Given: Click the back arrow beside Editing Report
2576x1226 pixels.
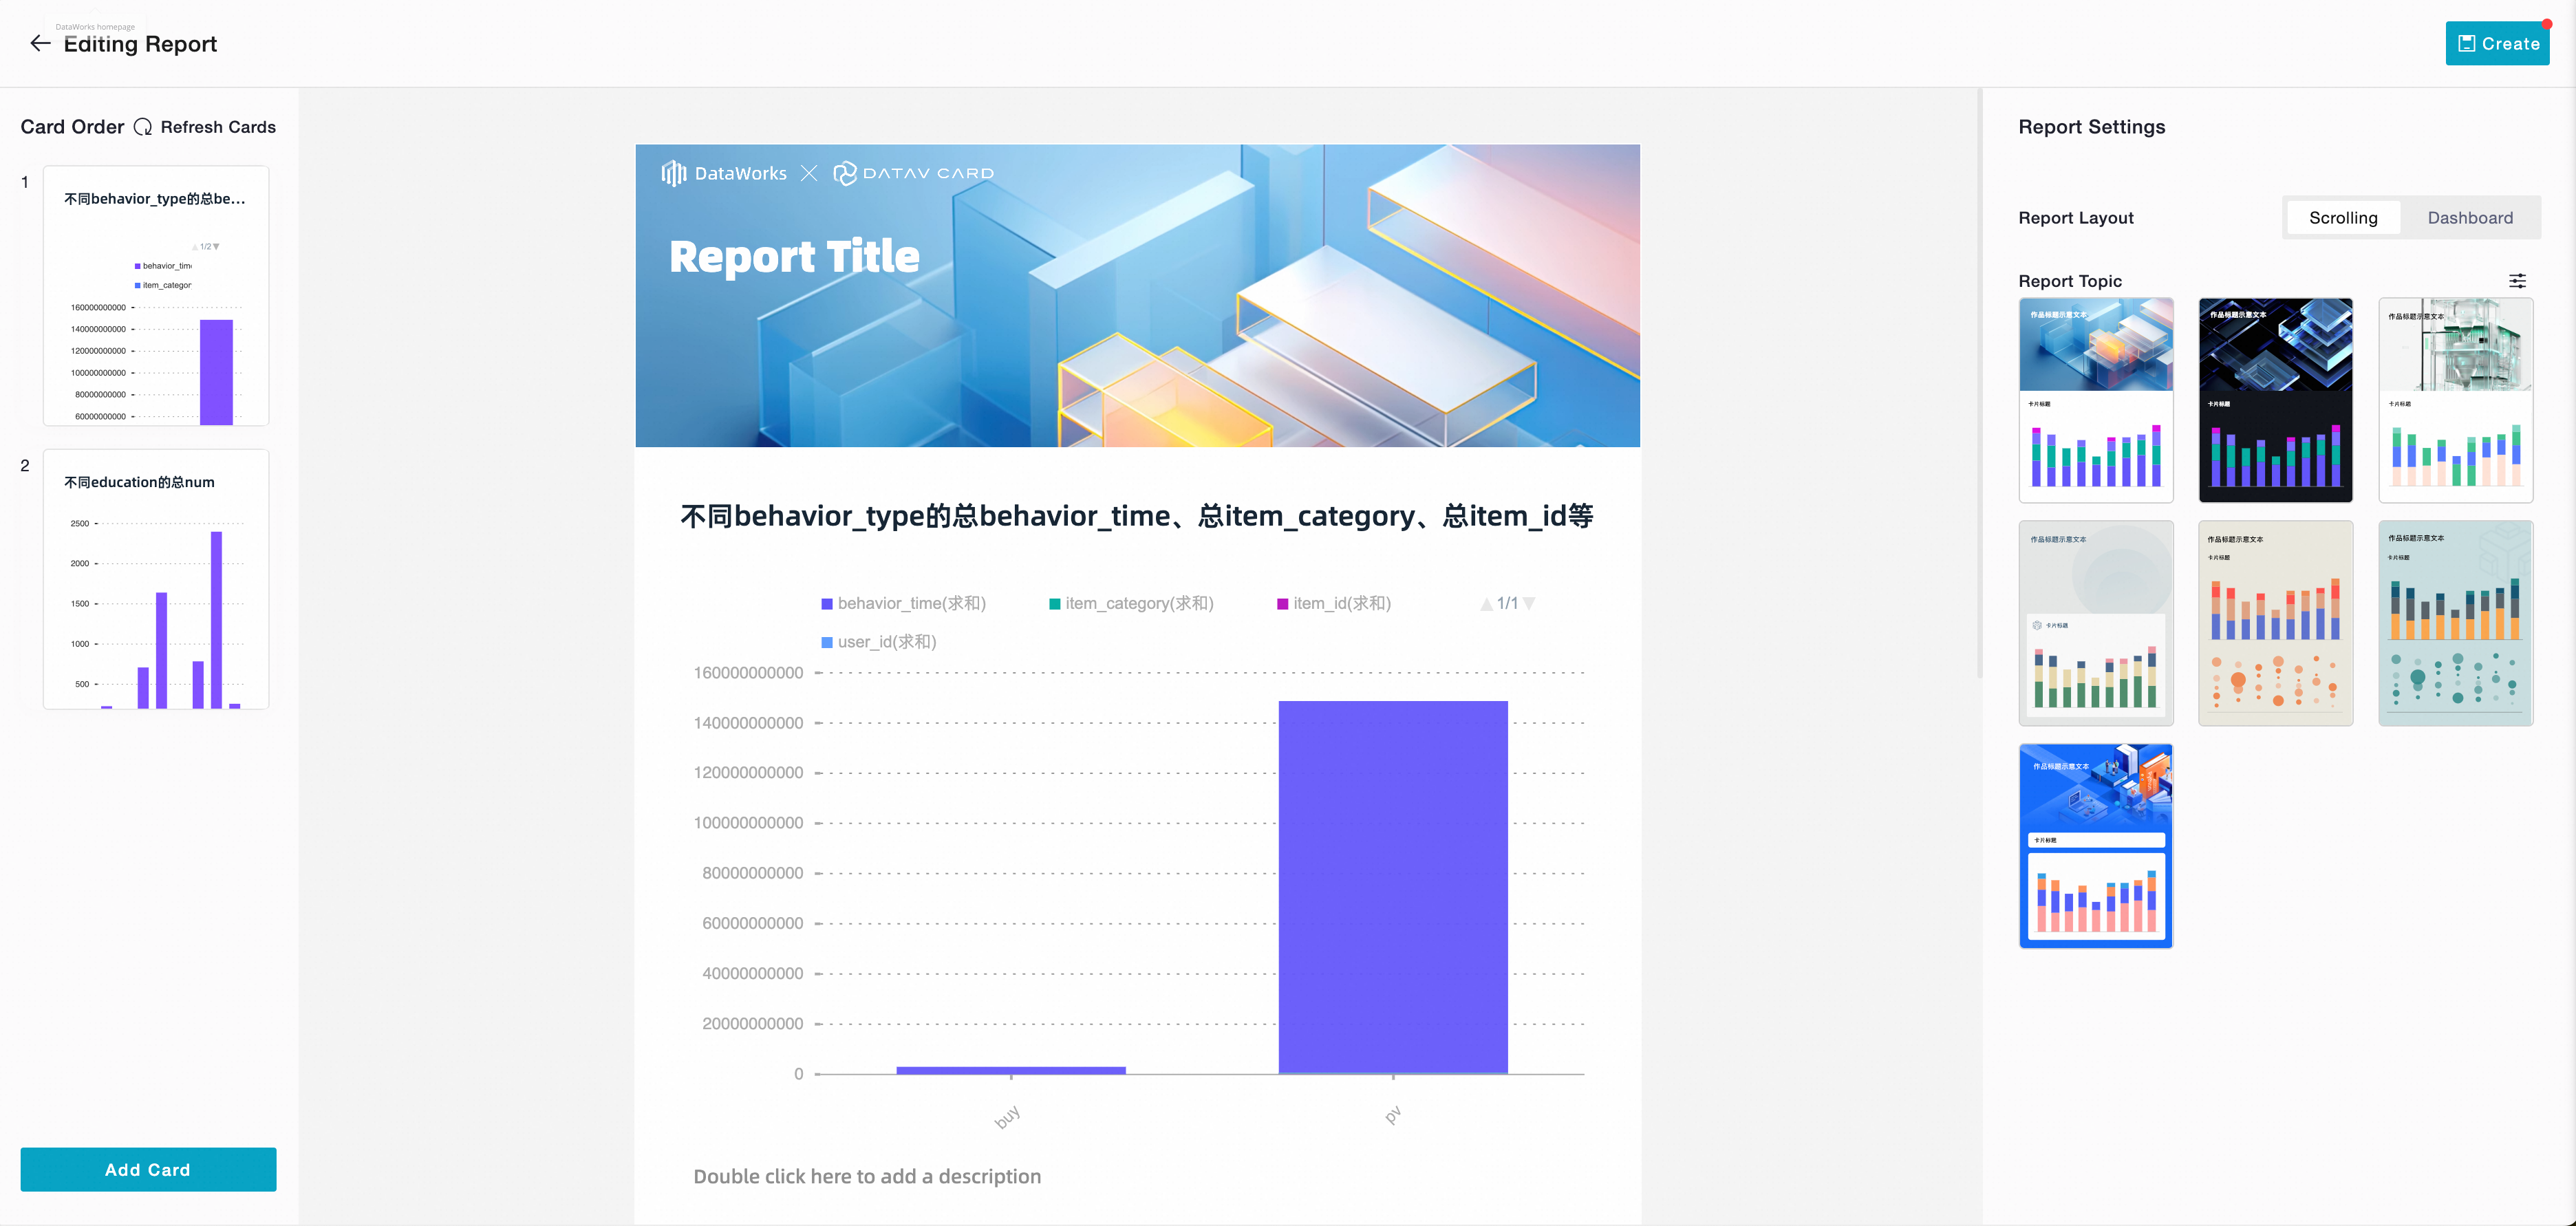Looking at the screenshot, I should tap(40, 43).
